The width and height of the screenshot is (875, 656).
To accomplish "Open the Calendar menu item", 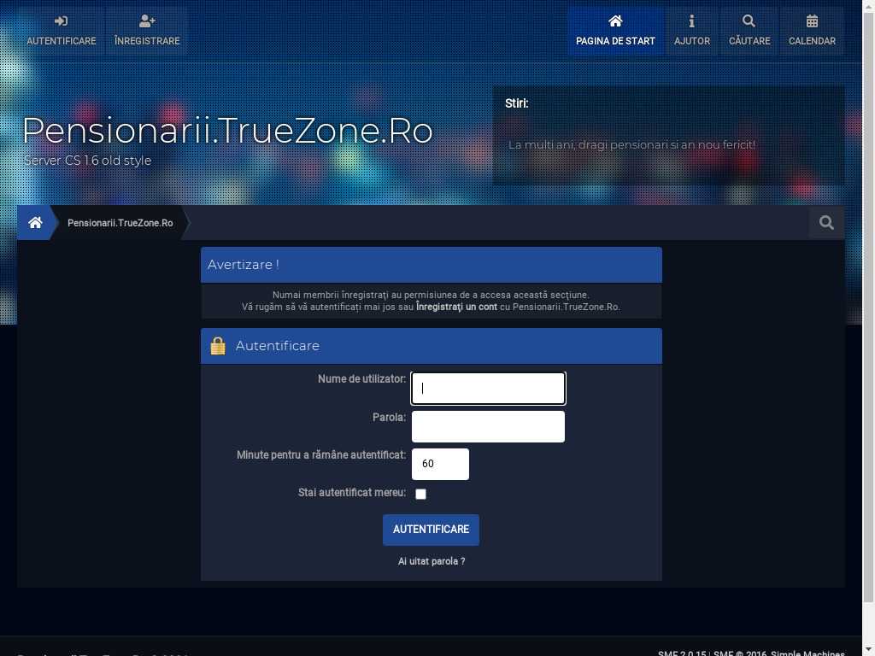I will (x=812, y=31).
